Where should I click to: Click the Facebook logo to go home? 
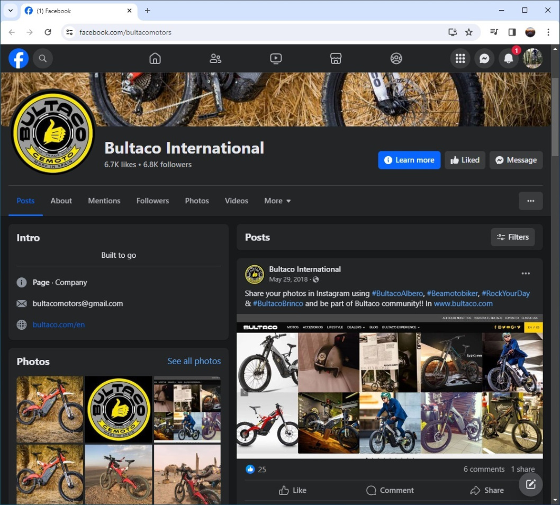[x=19, y=58]
